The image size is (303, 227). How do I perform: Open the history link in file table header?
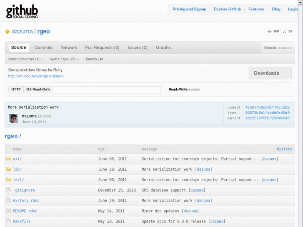(x=284, y=149)
